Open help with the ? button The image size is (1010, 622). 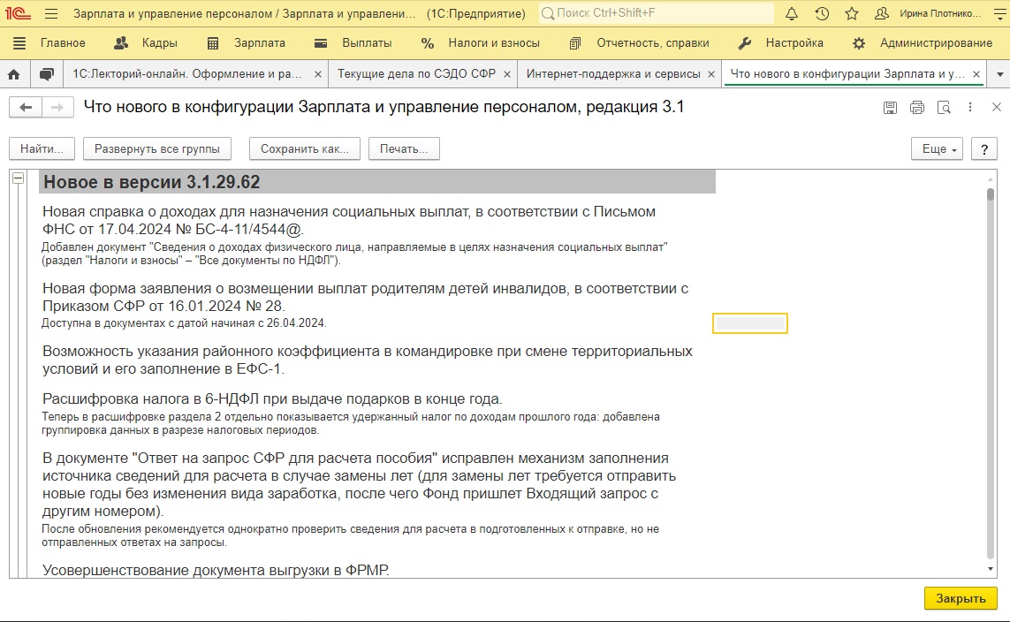(x=984, y=148)
